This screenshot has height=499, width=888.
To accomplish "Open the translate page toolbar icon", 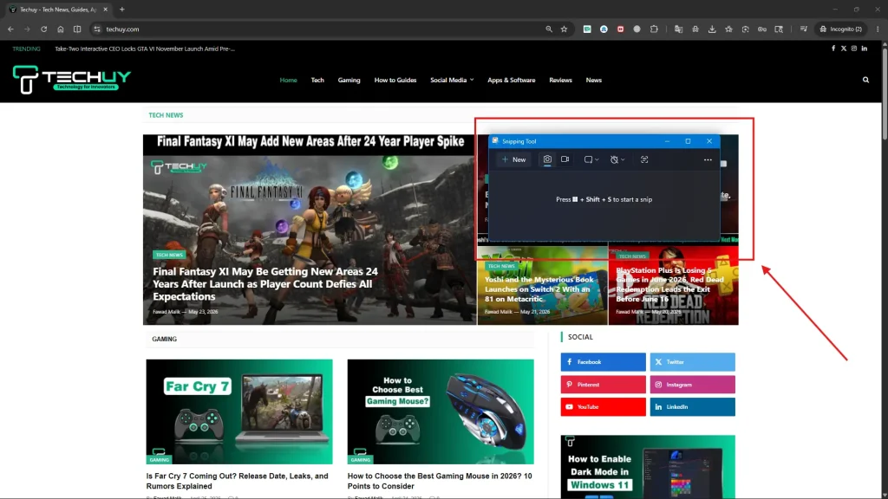I will (x=678, y=29).
